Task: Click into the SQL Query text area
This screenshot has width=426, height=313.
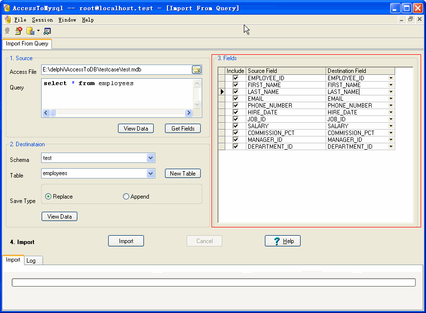Action: tap(118, 94)
